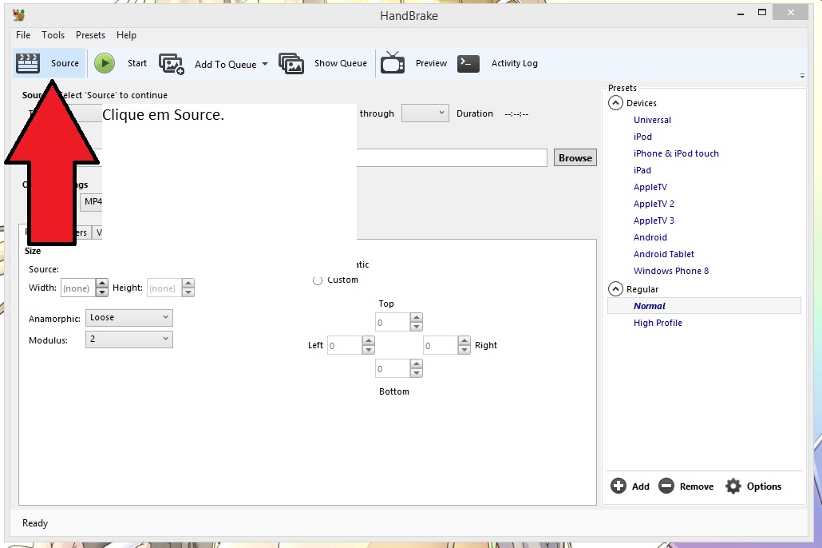
Task: Select the Universal preset
Action: tap(652, 120)
